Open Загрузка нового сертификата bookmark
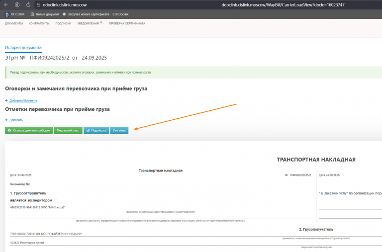 click(86, 14)
